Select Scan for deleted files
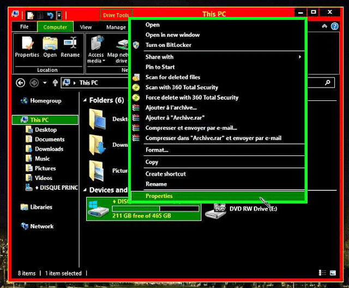The height and width of the screenshot is (288, 349). pyautogui.click(x=218, y=77)
